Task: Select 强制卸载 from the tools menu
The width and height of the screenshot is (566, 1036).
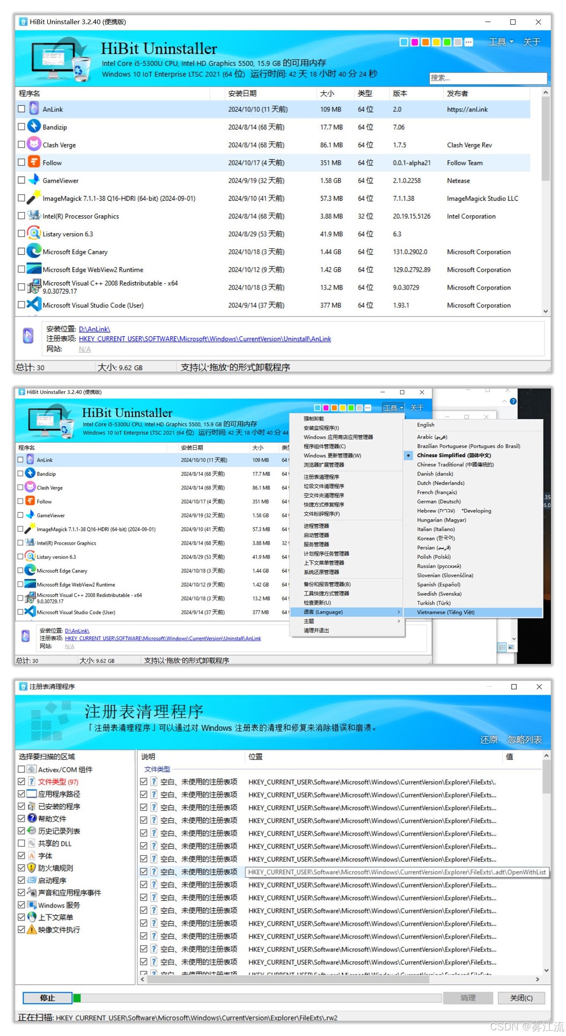Action: click(x=314, y=419)
